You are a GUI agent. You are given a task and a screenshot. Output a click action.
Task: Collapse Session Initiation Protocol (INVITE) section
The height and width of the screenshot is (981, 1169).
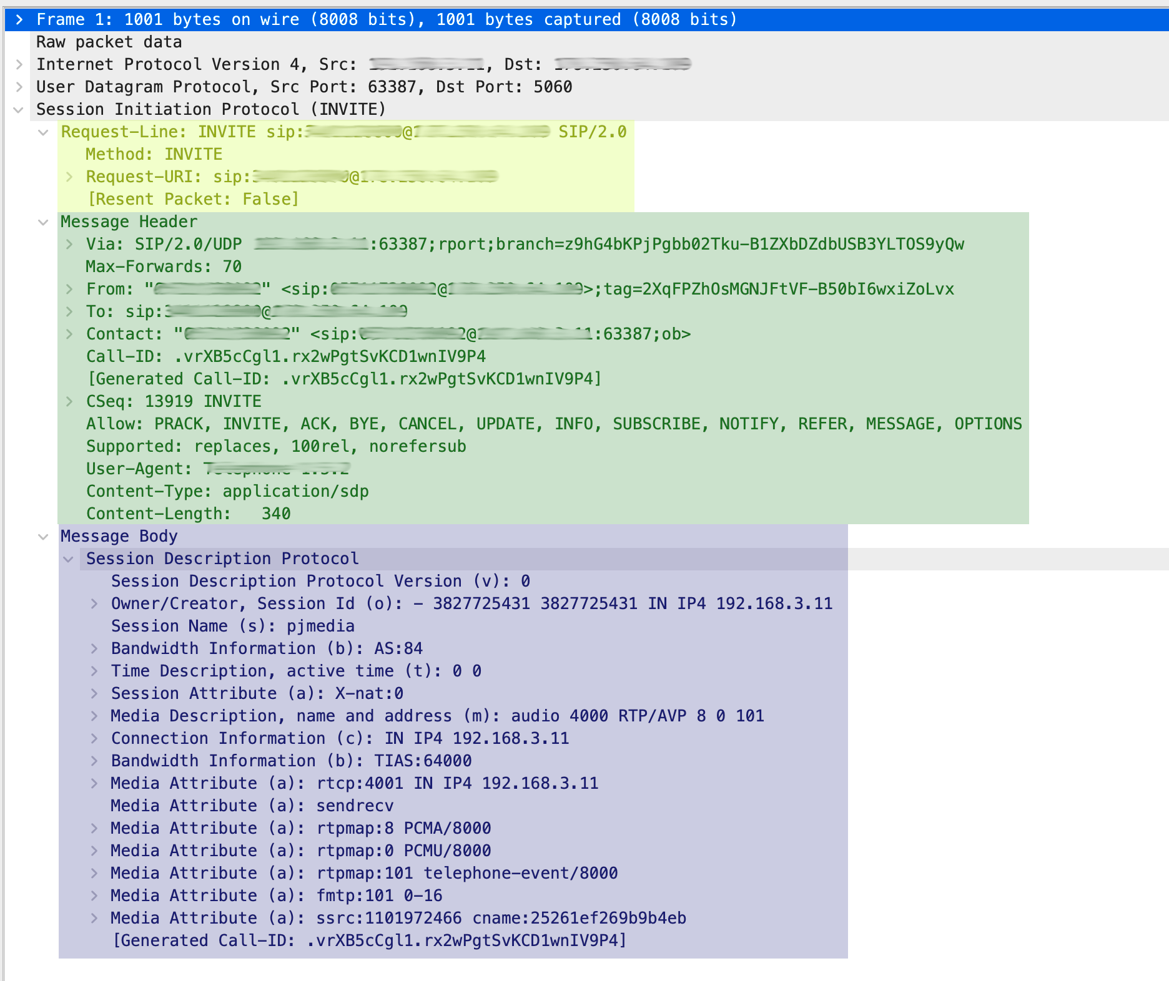coord(19,110)
